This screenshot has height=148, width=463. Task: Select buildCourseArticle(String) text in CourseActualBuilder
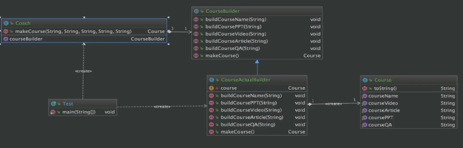pyautogui.click(x=252, y=117)
